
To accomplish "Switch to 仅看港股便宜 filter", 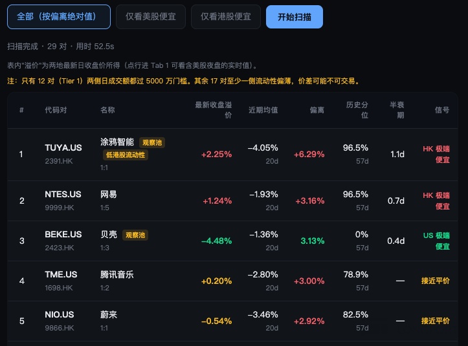I will (x=226, y=17).
